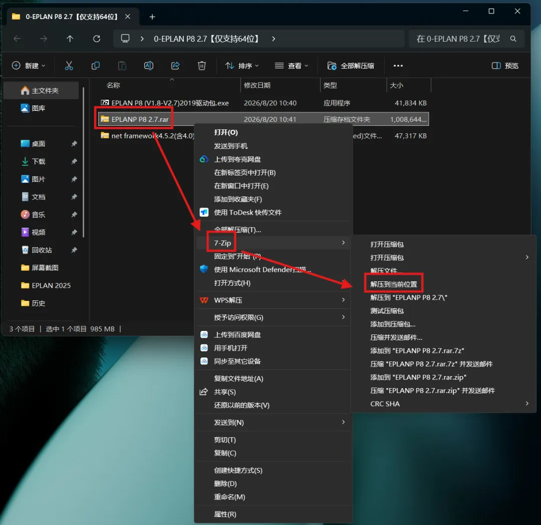Click the Microsoft Defender shield icon
The image size is (541, 525).
pyautogui.click(x=204, y=269)
